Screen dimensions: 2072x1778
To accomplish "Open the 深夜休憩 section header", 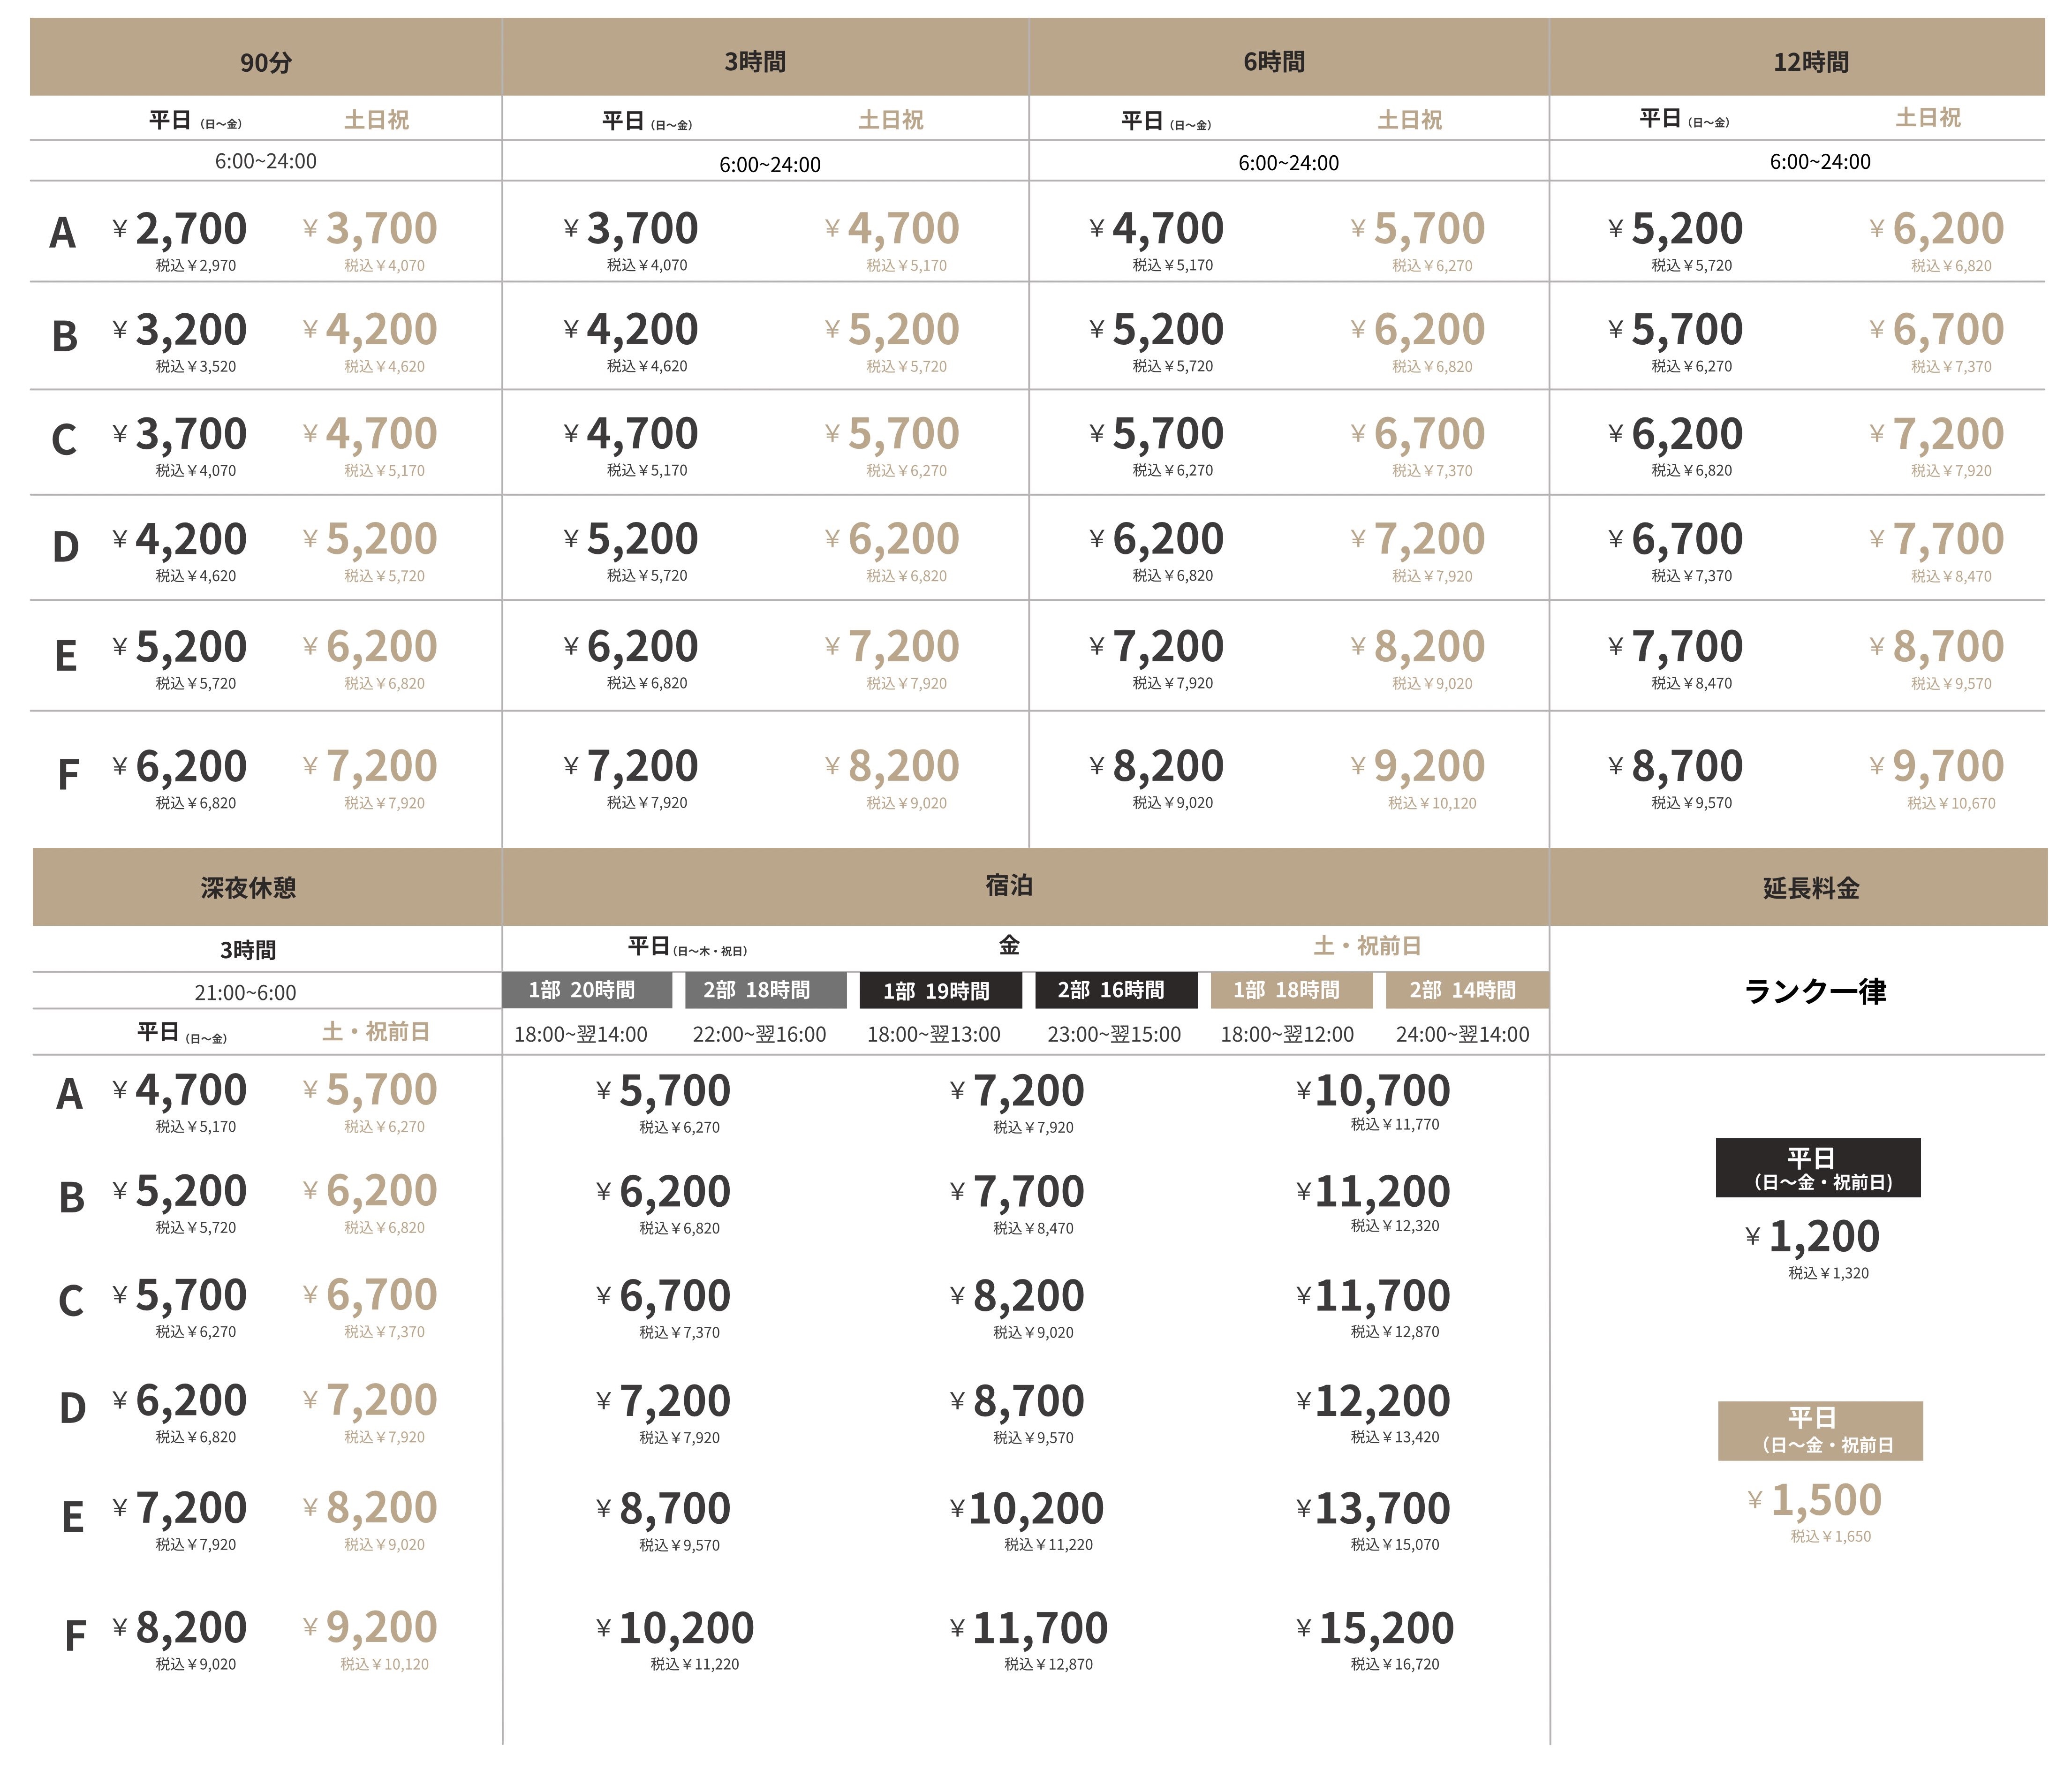I will coord(248,888).
